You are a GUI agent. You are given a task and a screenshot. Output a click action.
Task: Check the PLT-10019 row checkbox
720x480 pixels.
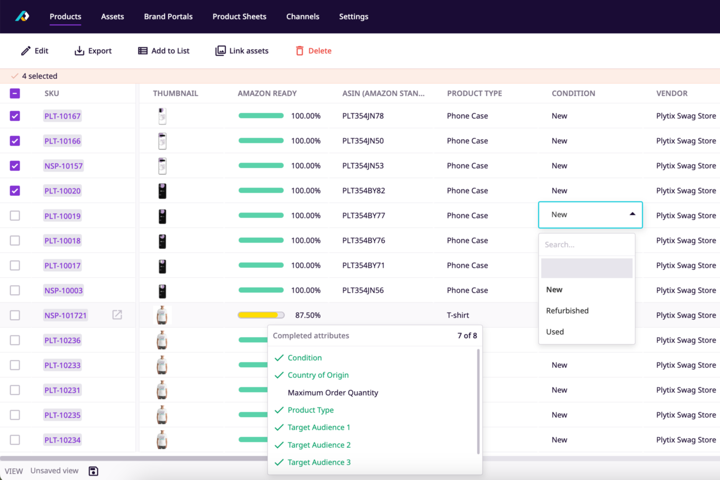tap(15, 215)
